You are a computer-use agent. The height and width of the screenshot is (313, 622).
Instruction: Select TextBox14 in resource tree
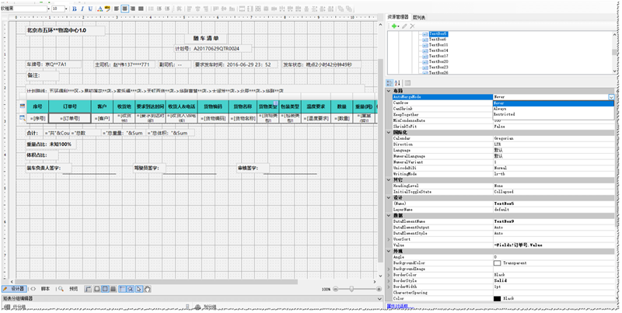coord(436,50)
